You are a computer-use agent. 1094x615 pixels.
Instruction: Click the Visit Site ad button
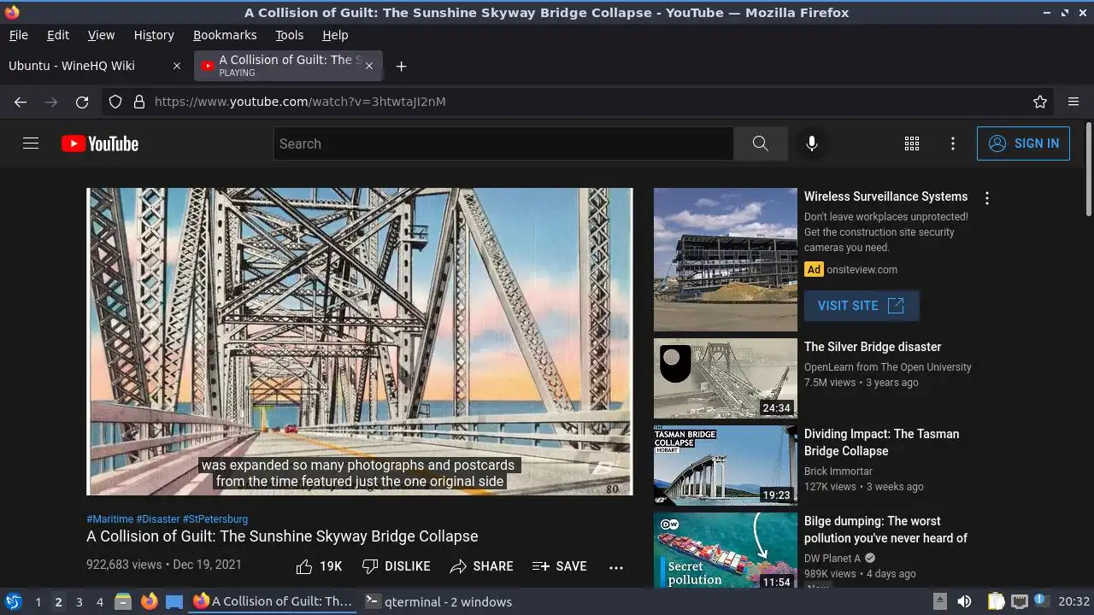tap(862, 306)
